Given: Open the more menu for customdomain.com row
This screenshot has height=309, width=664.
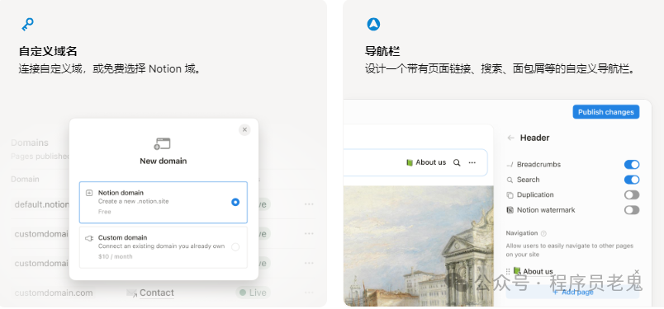Looking at the screenshot, I should click(309, 293).
